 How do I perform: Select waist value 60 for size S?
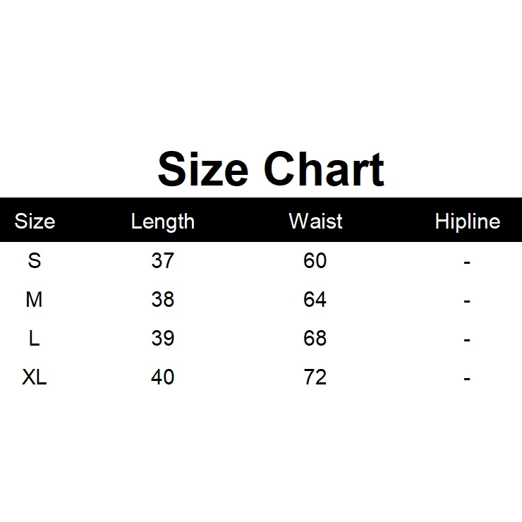[x=315, y=261]
